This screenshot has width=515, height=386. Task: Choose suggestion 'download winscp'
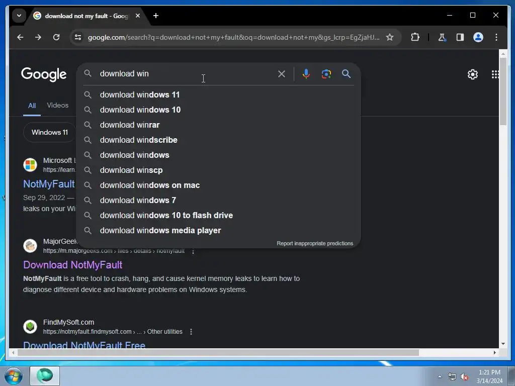[218, 170]
